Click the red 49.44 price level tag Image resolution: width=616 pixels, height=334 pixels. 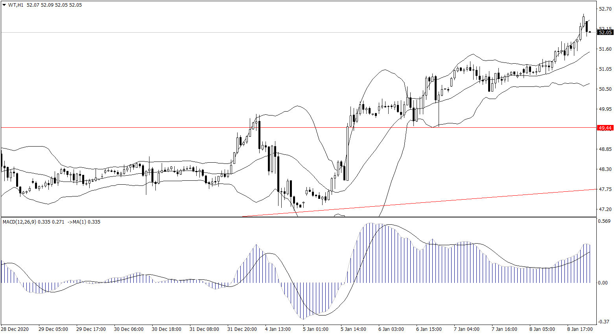[x=605, y=128]
